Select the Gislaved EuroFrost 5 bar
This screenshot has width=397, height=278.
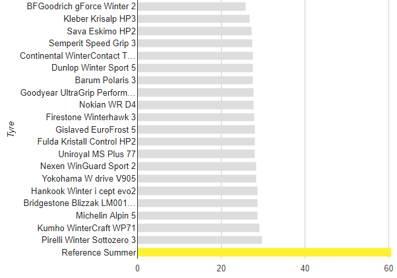click(x=196, y=129)
